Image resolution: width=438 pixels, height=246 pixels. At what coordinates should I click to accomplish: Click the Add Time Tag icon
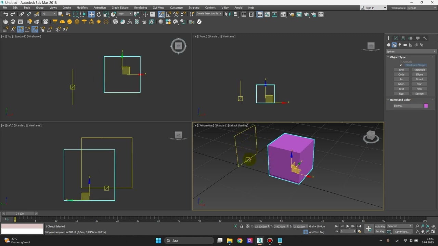[306, 232]
